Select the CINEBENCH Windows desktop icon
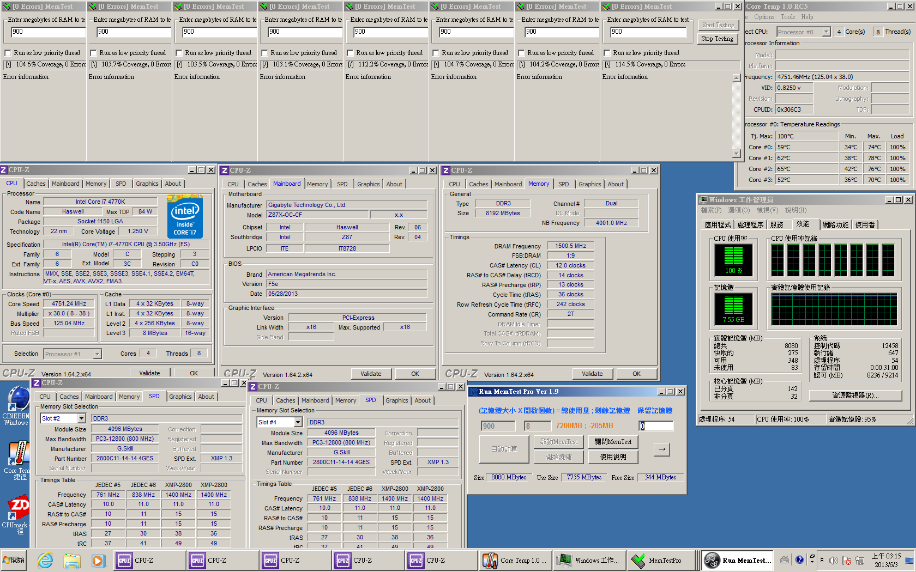Image resolution: width=916 pixels, height=572 pixels. pyautogui.click(x=16, y=406)
